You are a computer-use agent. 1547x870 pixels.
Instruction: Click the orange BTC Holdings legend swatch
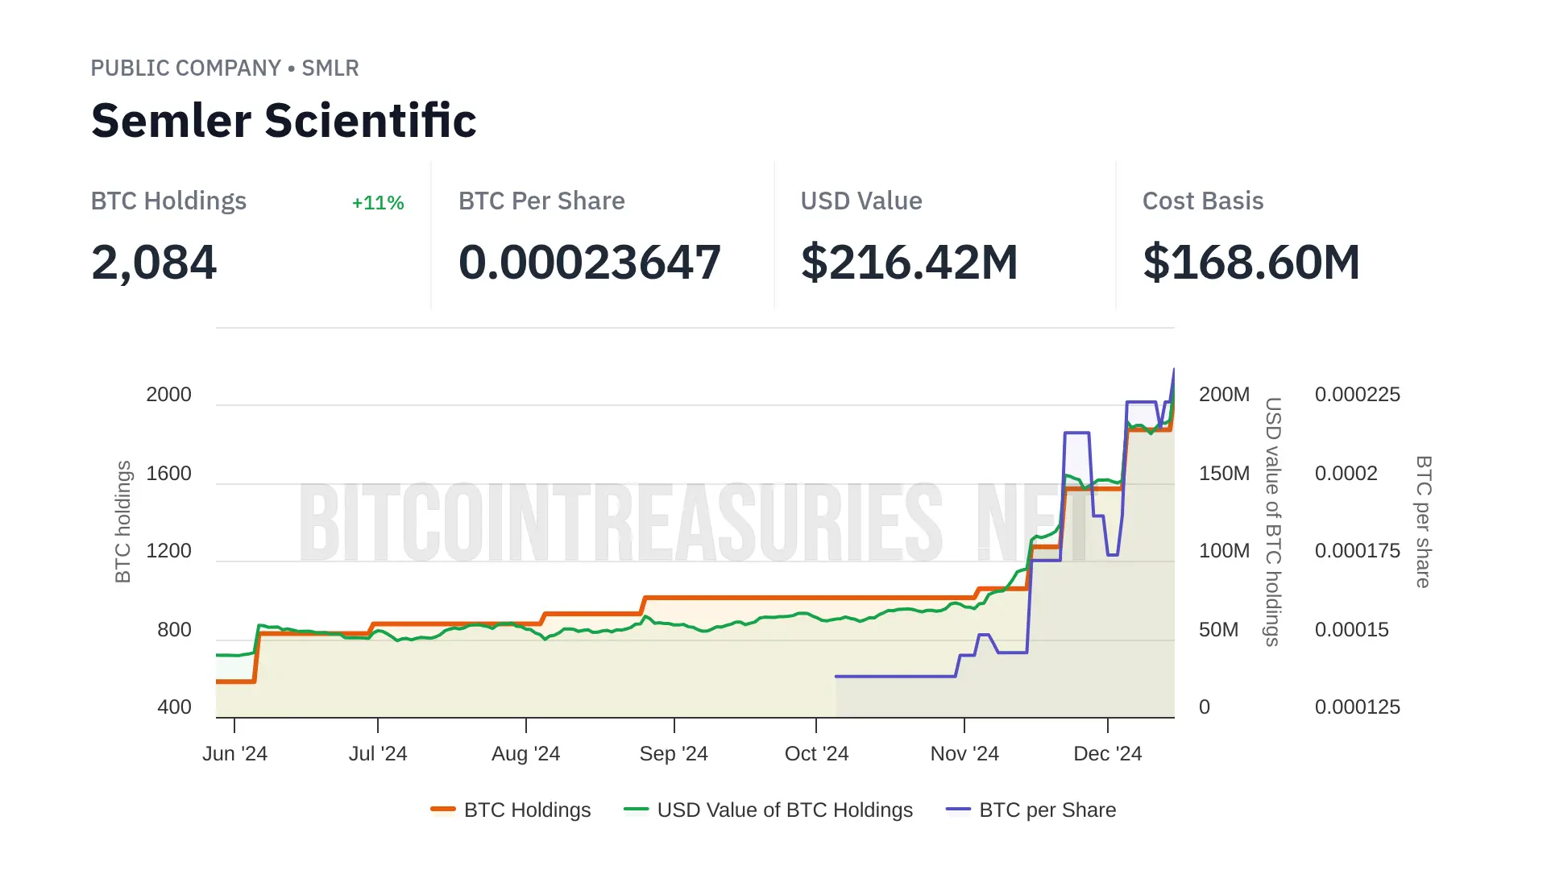(x=443, y=810)
